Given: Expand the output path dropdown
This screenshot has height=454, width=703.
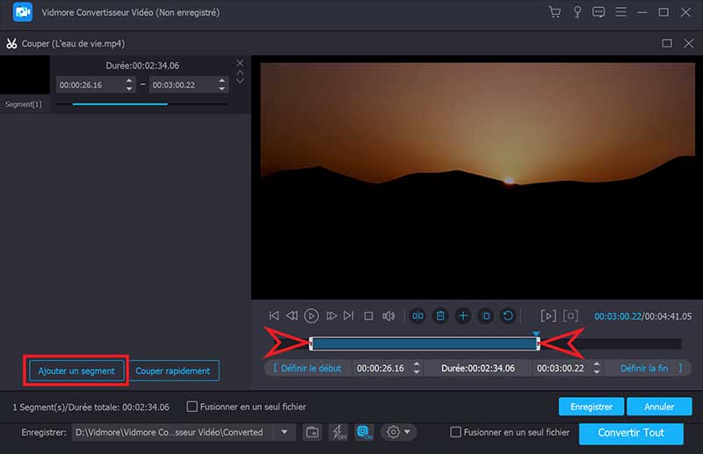Looking at the screenshot, I should click(284, 432).
